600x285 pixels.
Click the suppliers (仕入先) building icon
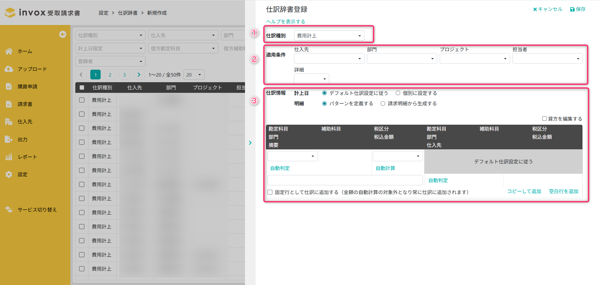(9, 122)
